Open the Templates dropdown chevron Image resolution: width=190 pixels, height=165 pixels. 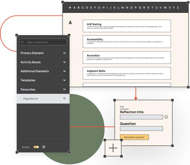pos(64,80)
